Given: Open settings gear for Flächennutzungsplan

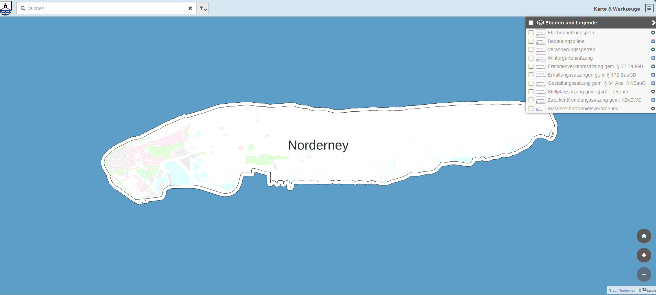Looking at the screenshot, I should 653,33.
